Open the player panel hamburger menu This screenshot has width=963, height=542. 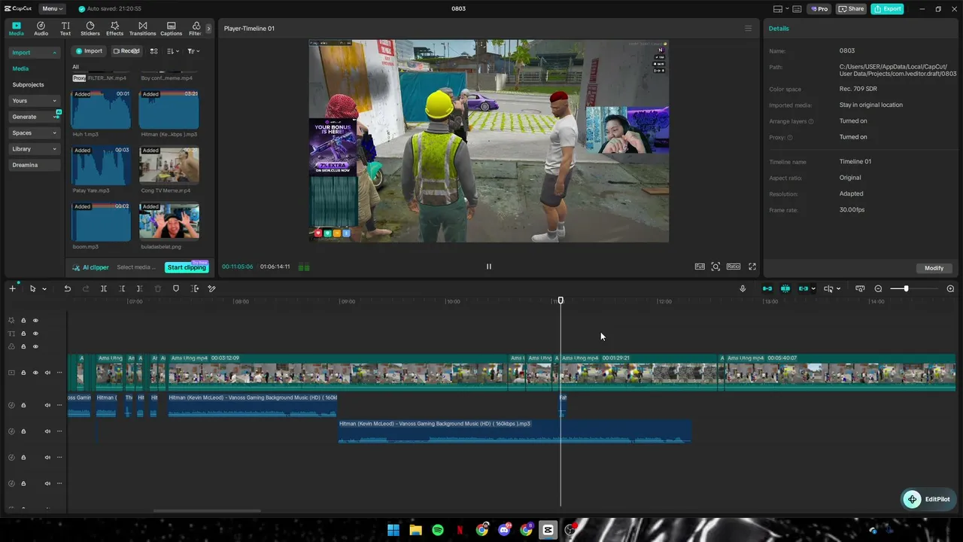click(x=748, y=29)
